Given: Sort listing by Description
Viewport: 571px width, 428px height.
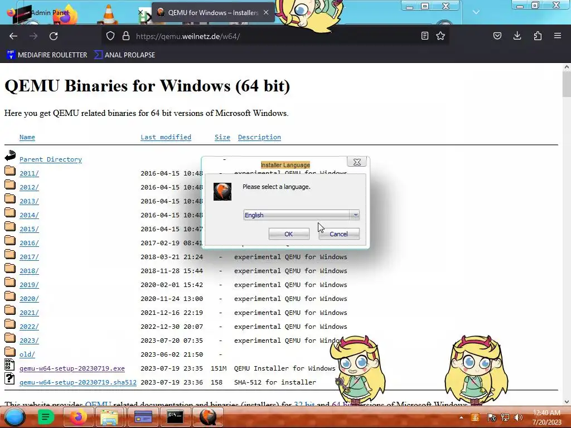Looking at the screenshot, I should pyautogui.click(x=259, y=137).
